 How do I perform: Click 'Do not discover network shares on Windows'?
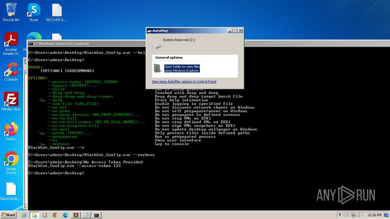pyautogui.click(x=205, y=107)
